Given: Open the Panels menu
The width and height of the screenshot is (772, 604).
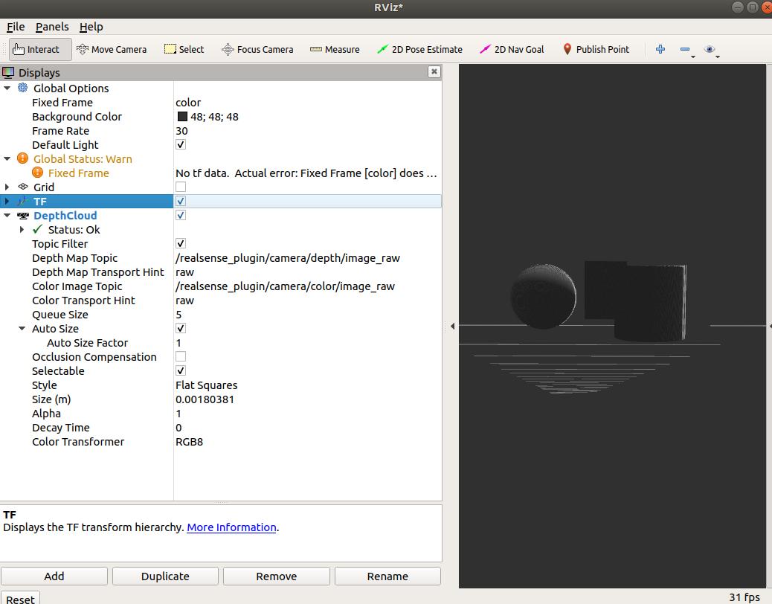Looking at the screenshot, I should [52, 27].
